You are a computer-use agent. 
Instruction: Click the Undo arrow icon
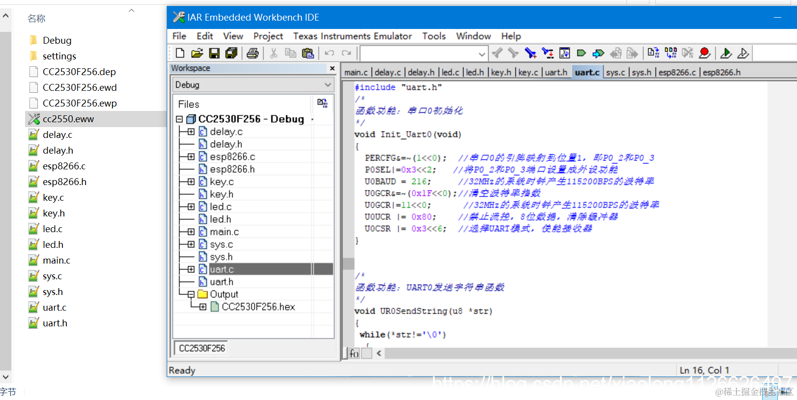(x=329, y=53)
